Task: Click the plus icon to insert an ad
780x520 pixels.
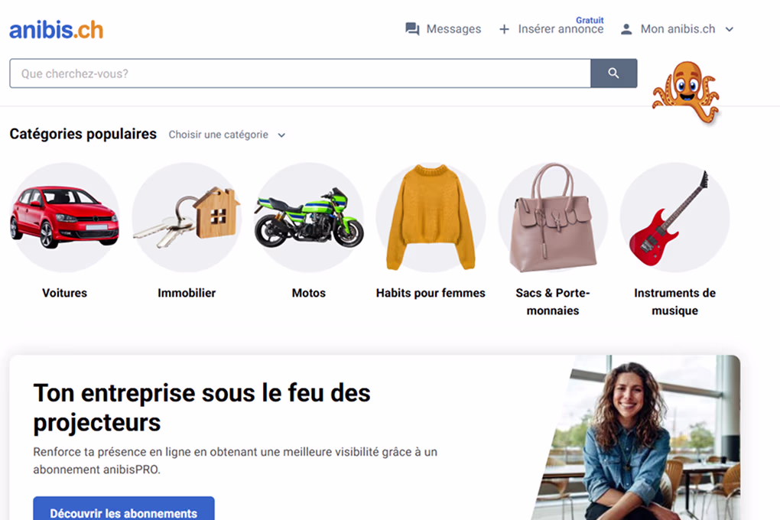Action: [504, 29]
